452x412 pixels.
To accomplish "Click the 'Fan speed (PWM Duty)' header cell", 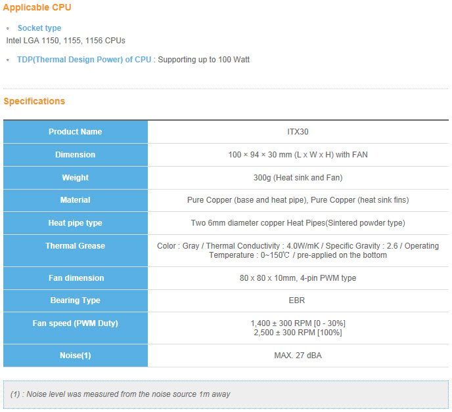I will [x=76, y=328].
